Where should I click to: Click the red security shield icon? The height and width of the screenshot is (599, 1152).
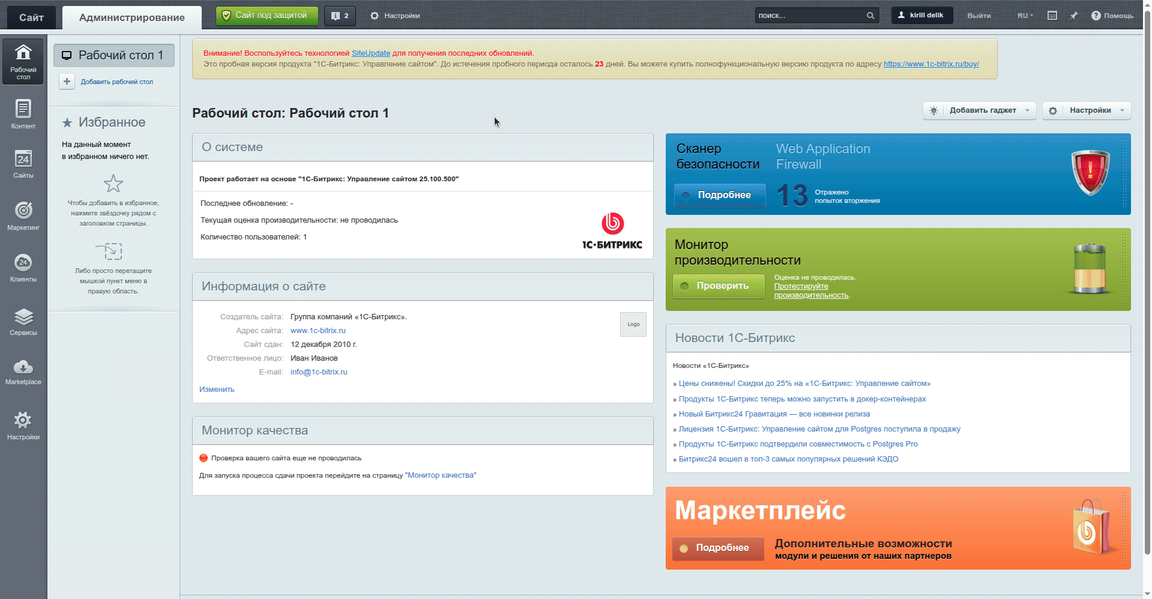click(x=1090, y=172)
